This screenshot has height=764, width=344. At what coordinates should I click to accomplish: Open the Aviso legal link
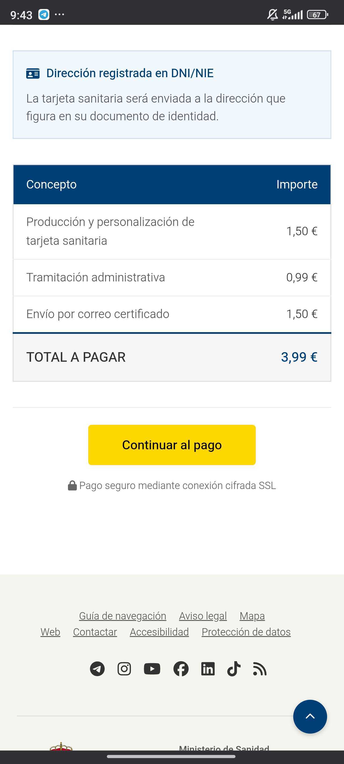point(203,616)
